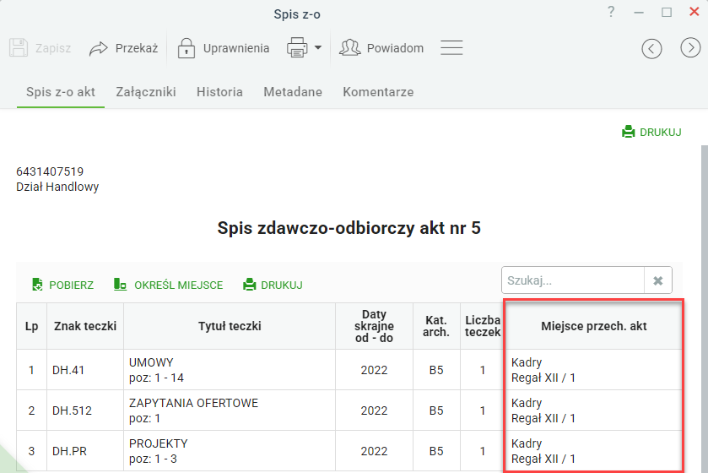The width and height of the screenshot is (708, 473).
Task: Maximize the Spis z-o window
Action: pyautogui.click(x=667, y=12)
